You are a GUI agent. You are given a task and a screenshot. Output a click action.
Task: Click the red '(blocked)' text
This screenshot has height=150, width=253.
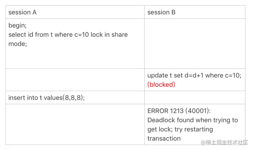[x=161, y=85]
